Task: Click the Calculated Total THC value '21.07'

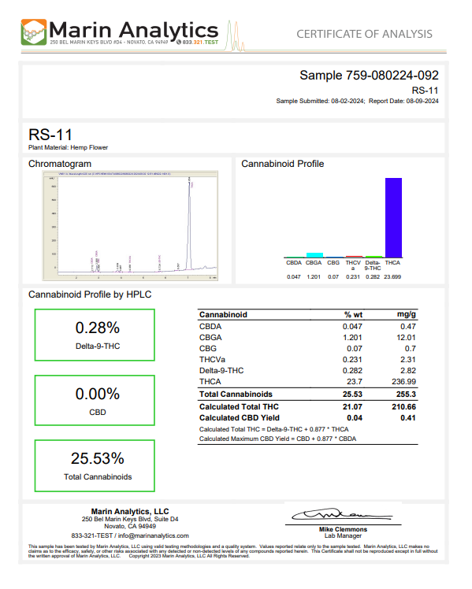Action: coord(352,407)
